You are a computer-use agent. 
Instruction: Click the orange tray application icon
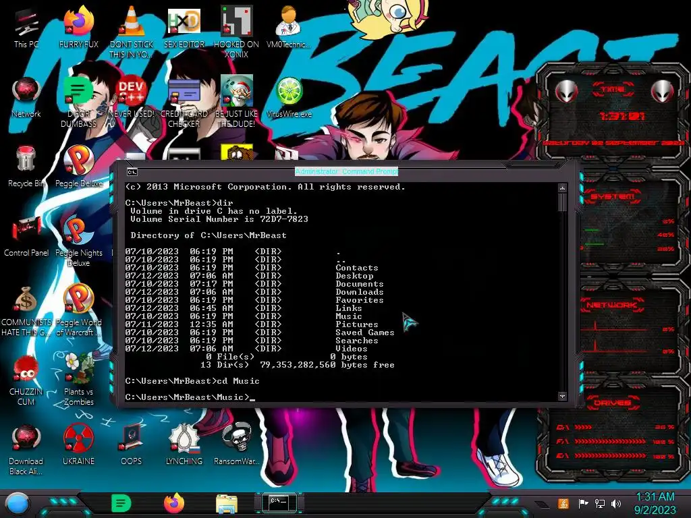[x=563, y=503]
